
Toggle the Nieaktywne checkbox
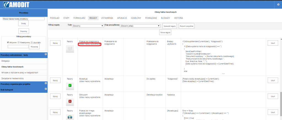click(19, 42)
